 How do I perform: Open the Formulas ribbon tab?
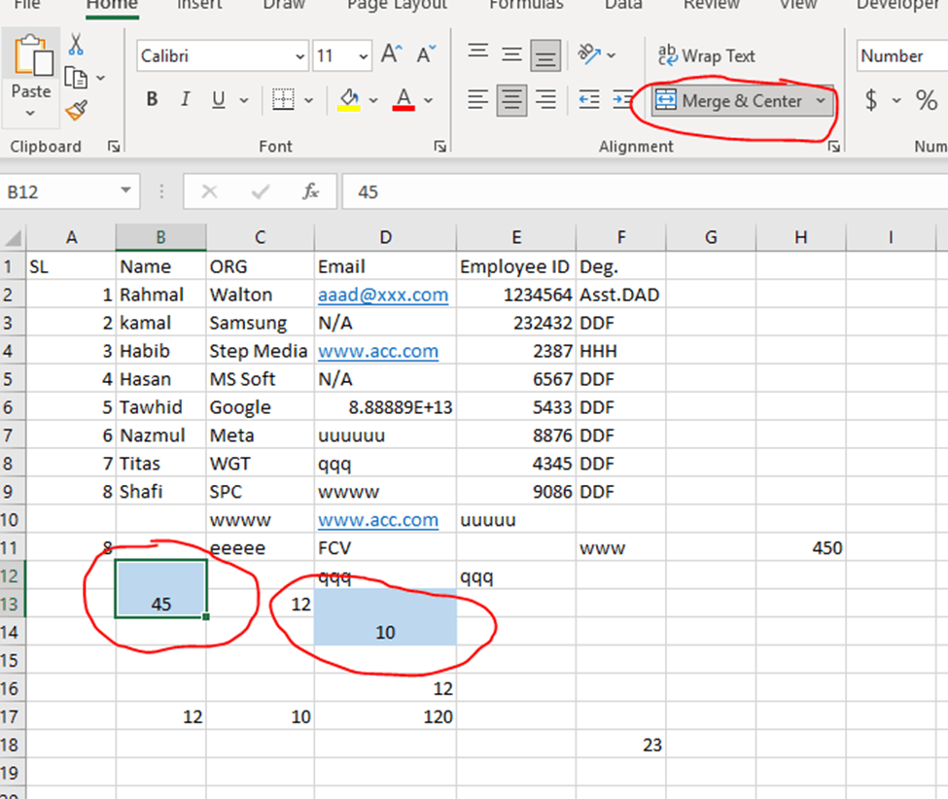(527, 5)
